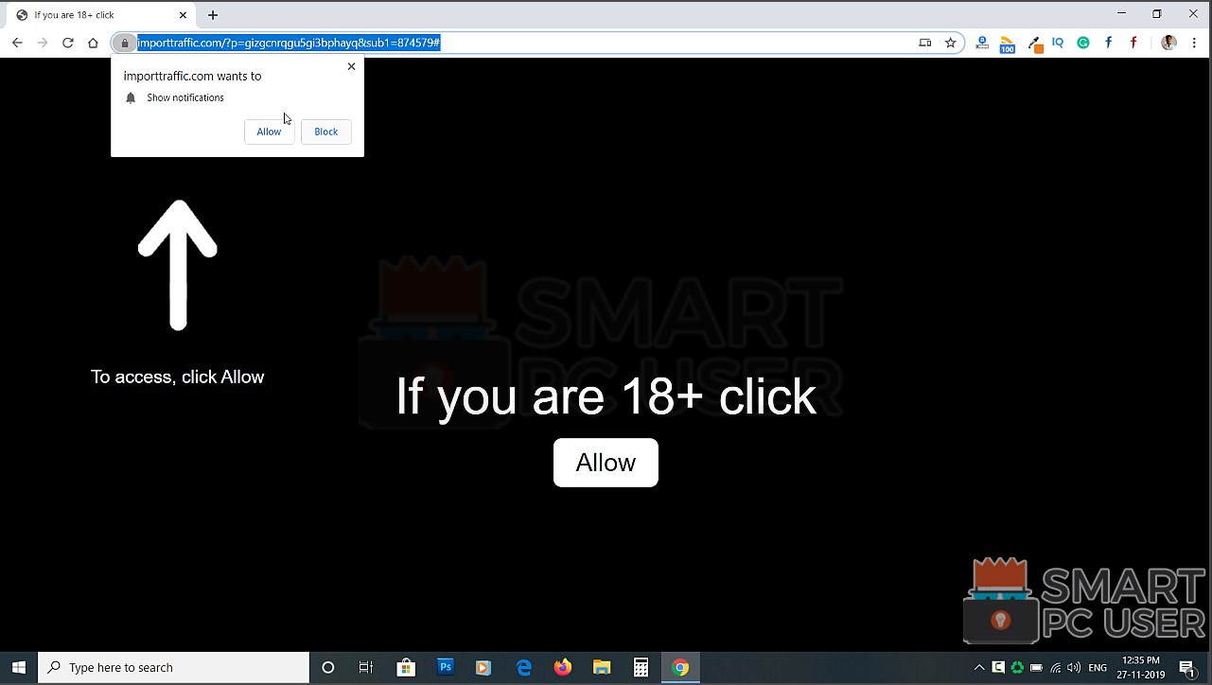
Task: Click the large white Allow button
Action: pos(606,463)
